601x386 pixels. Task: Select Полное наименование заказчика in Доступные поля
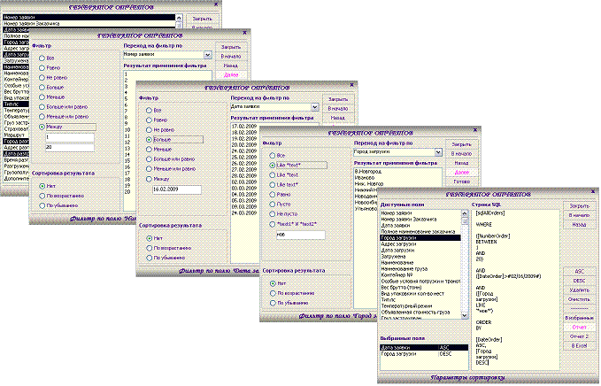[x=420, y=232]
